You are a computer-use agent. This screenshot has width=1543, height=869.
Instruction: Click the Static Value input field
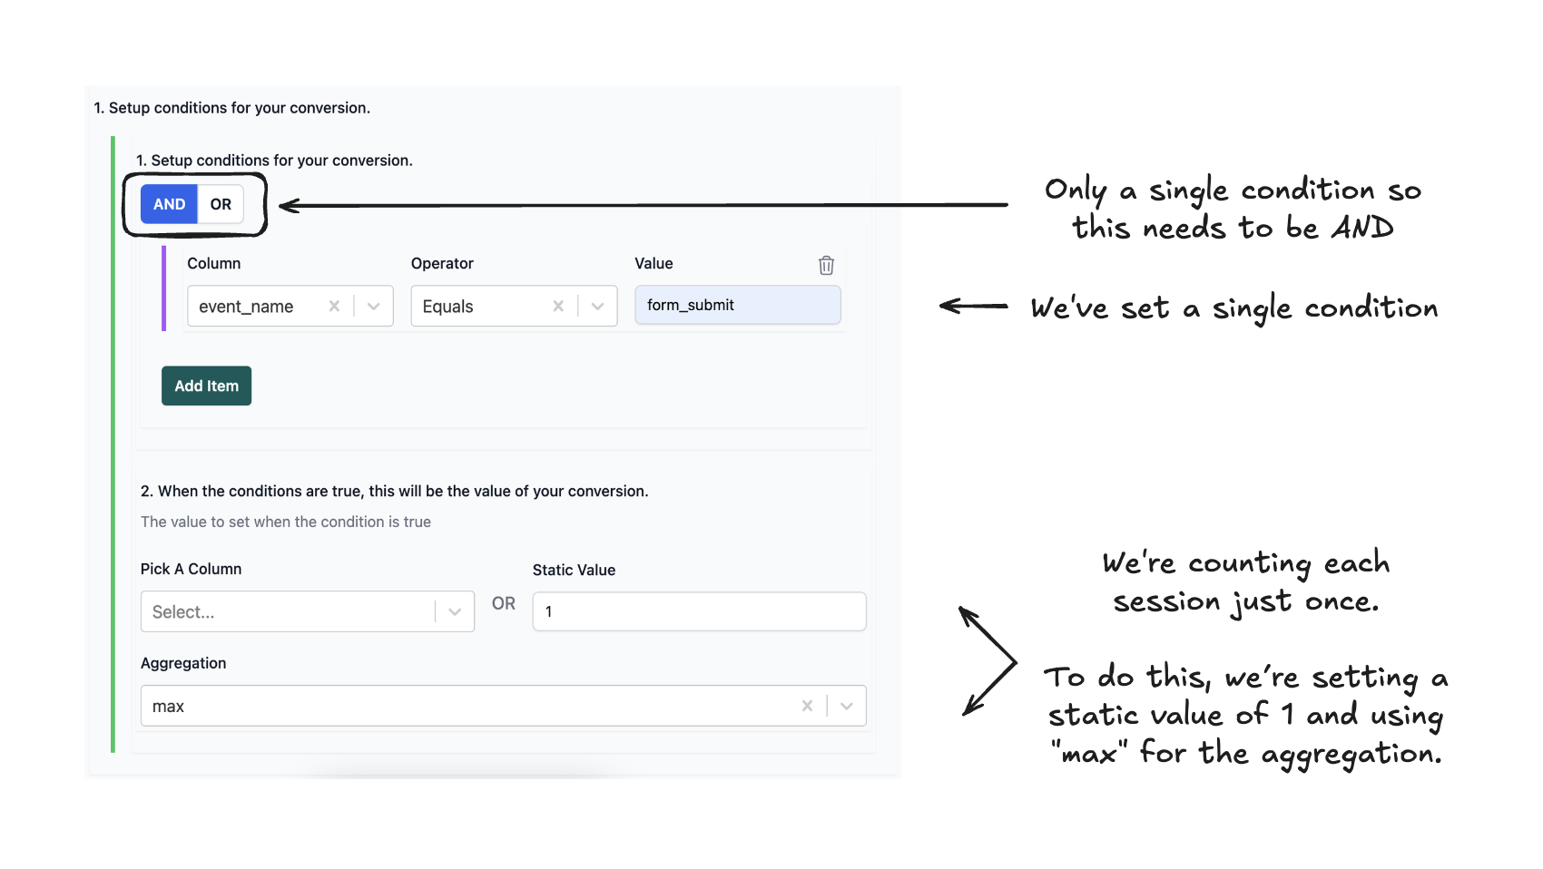click(x=699, y=611)
